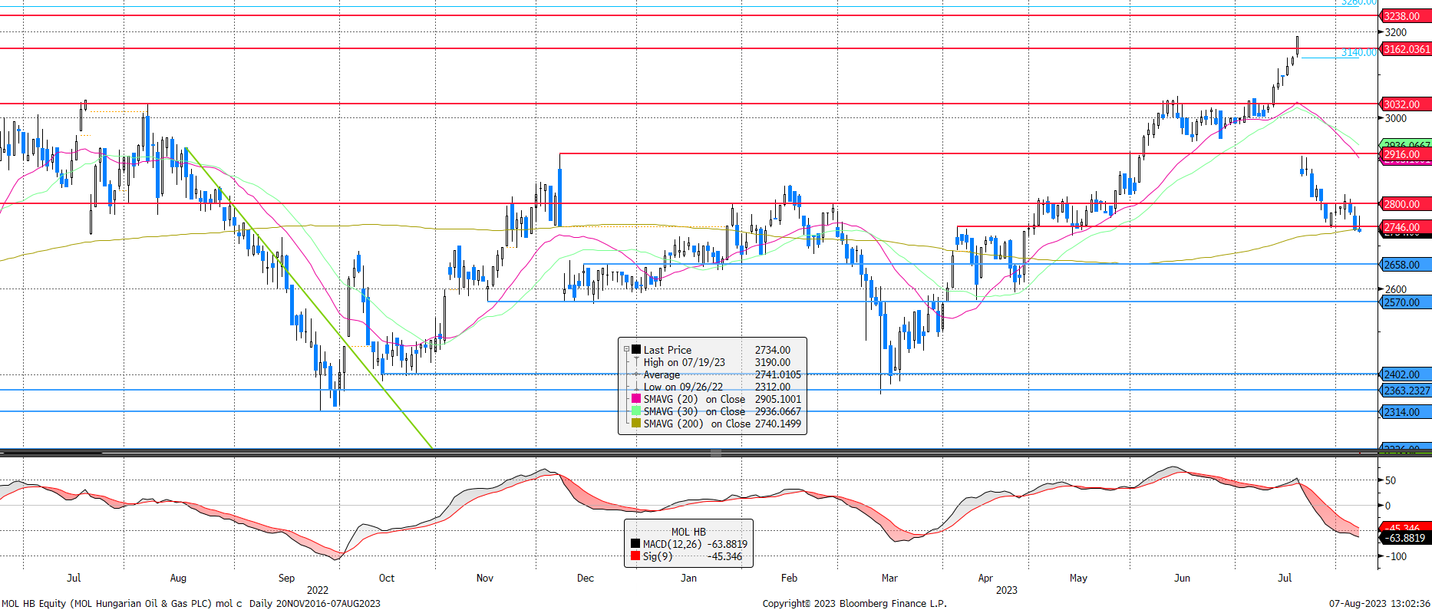Click the 3000 price axis label
The image size is (1432, 610).
pyautogui.click(x=1396, y=118)
